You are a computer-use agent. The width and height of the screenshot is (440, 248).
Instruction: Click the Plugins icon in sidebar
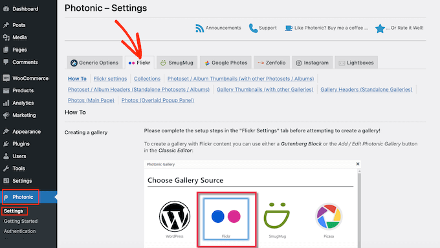pyautogui.click(x=6, y=144)
